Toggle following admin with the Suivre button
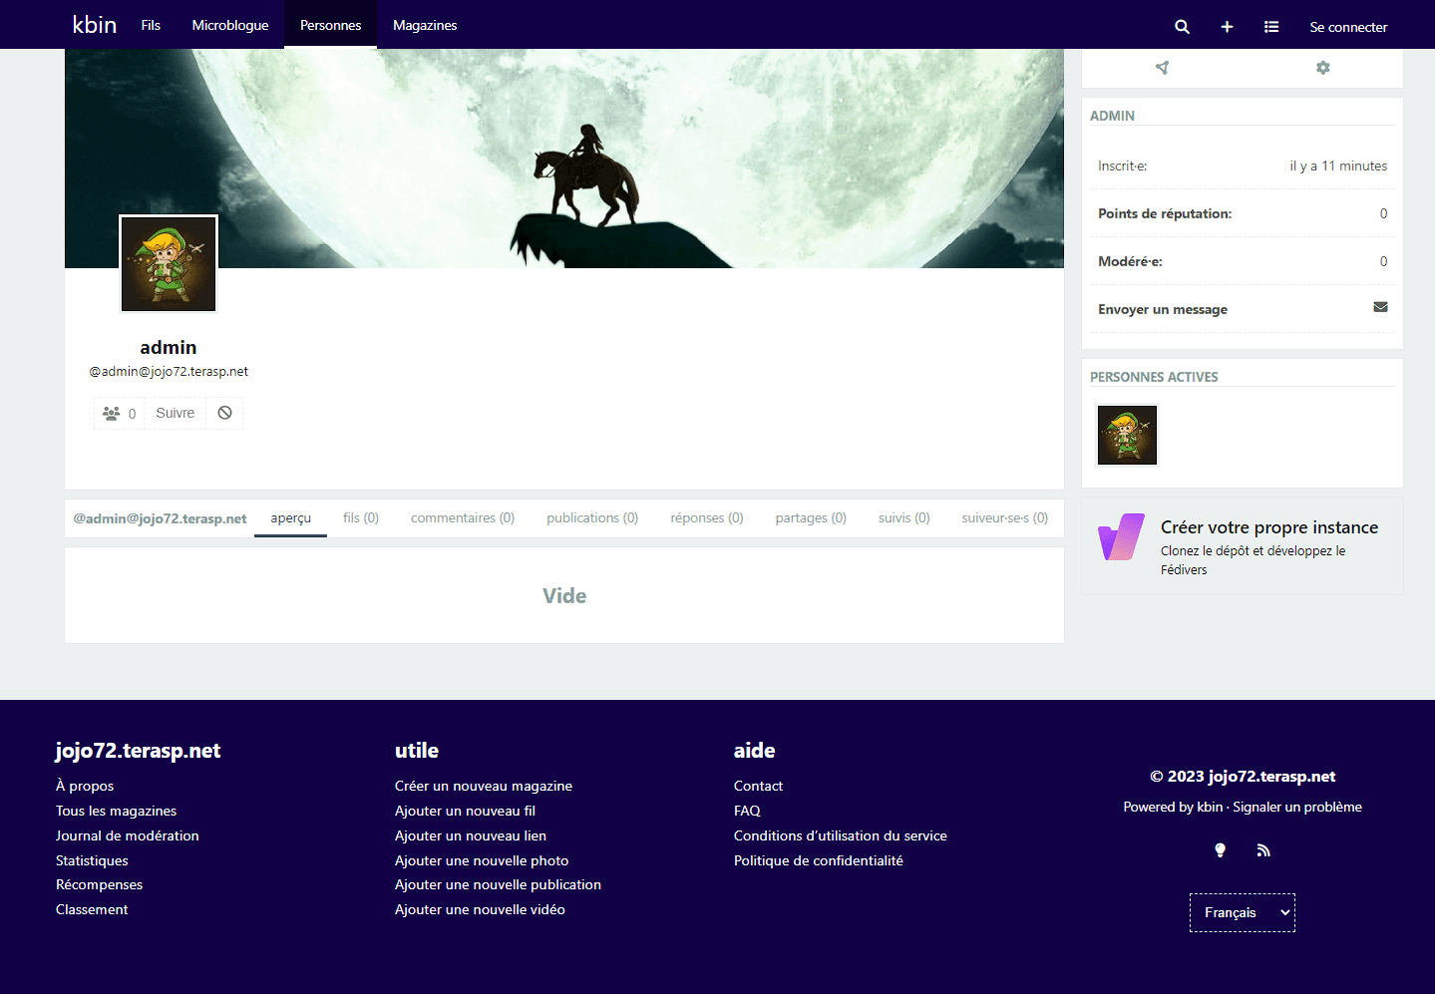 175,412
